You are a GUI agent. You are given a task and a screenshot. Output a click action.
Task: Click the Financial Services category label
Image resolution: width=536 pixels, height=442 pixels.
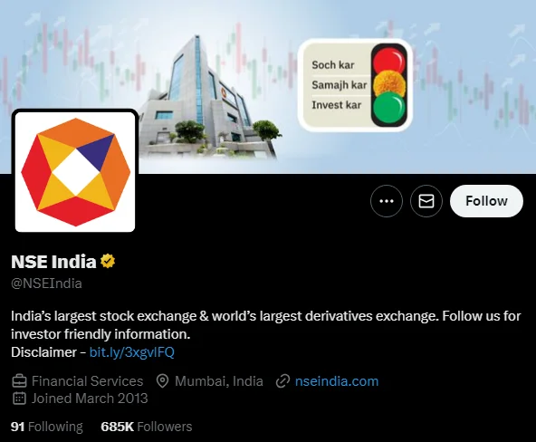(x=88, y=380)
